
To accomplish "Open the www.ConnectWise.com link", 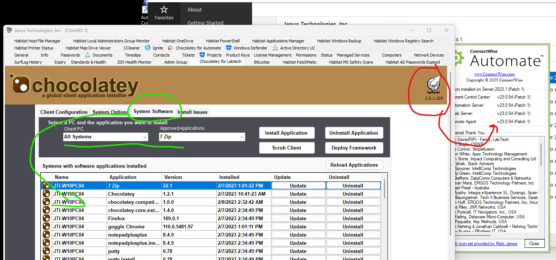I will point(494,74).
